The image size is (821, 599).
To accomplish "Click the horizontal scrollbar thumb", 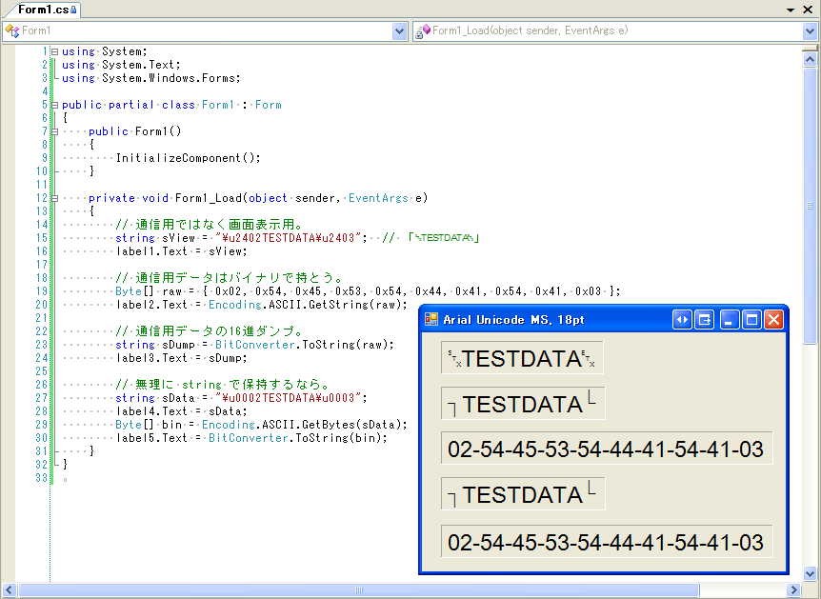I will pos(359,590).
